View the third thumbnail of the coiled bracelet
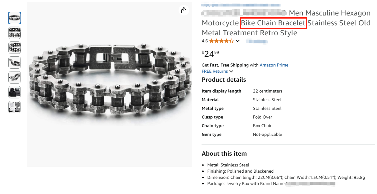The width and height of the screenshot is (377, 194). pos(15,48)
